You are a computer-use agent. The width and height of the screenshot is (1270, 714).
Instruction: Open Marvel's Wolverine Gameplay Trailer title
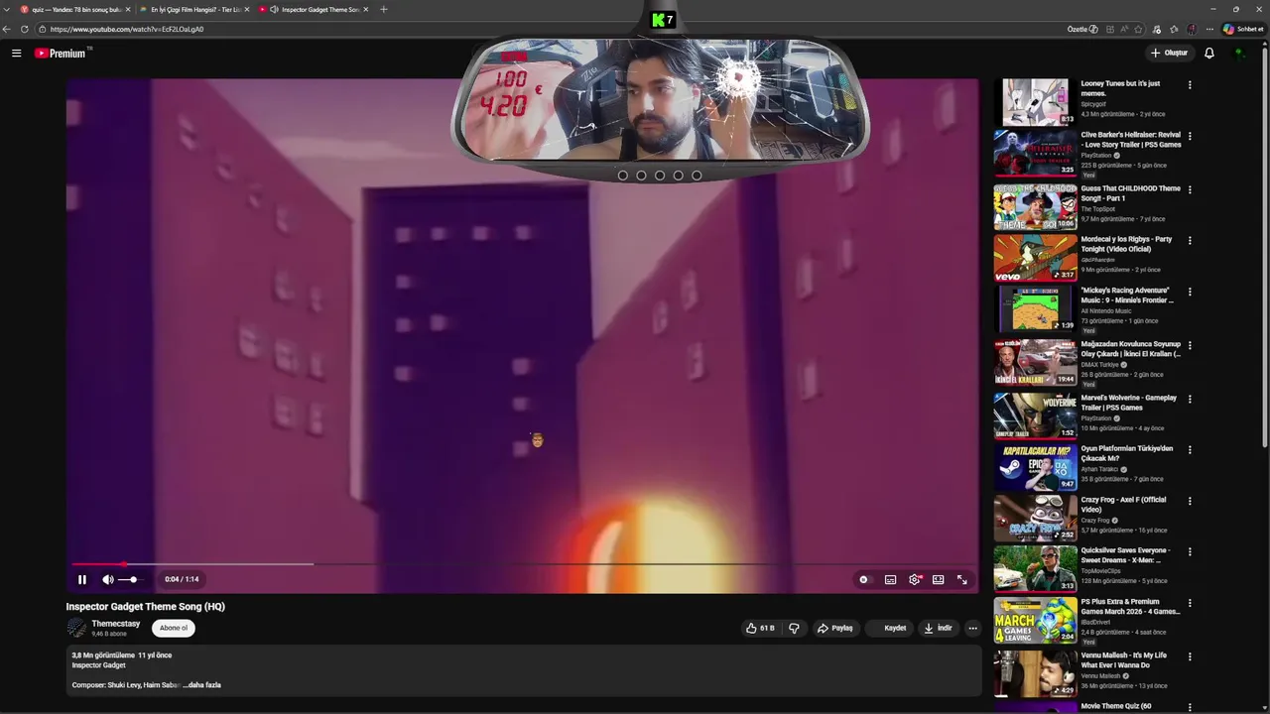coord(1128,403)
